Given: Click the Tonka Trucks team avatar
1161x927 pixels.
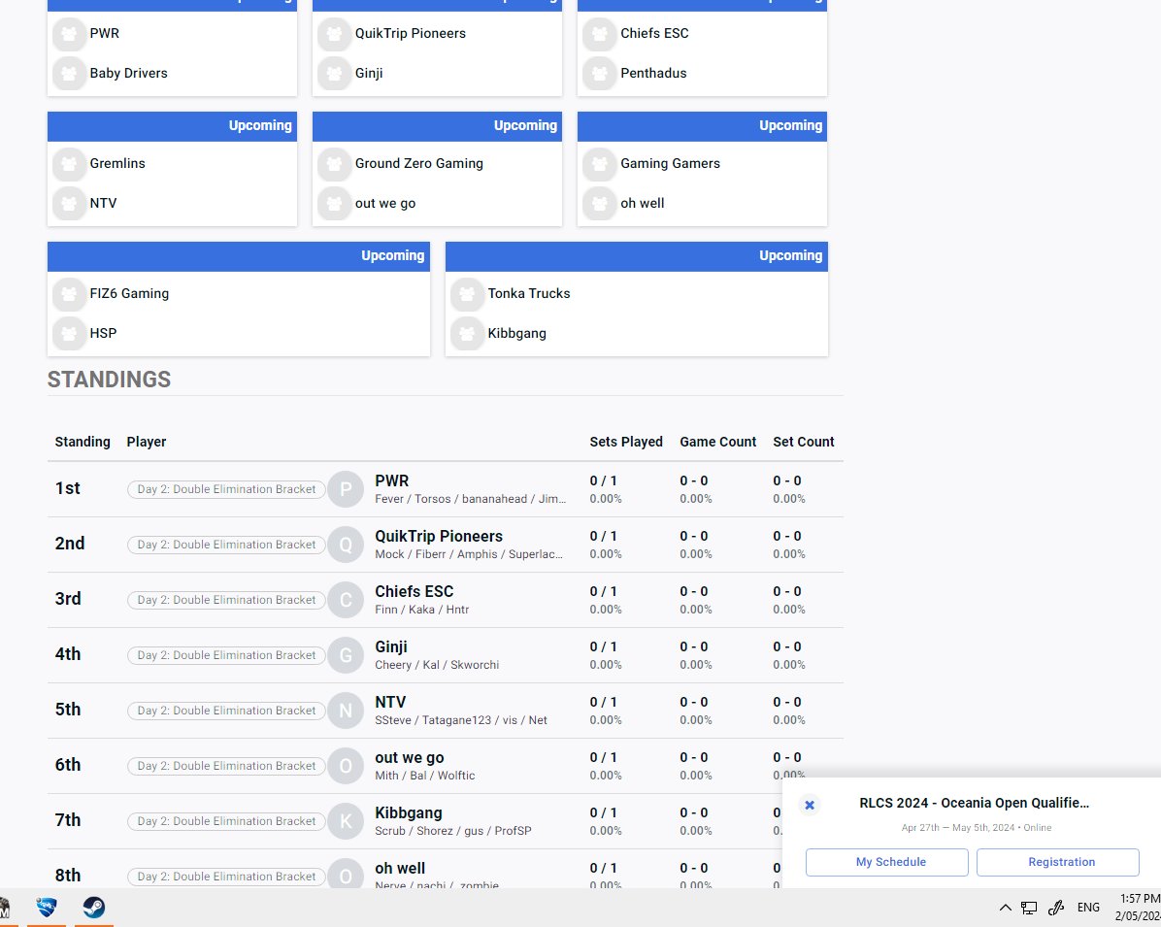Looking at the screenshot, I should pos(467,294).
